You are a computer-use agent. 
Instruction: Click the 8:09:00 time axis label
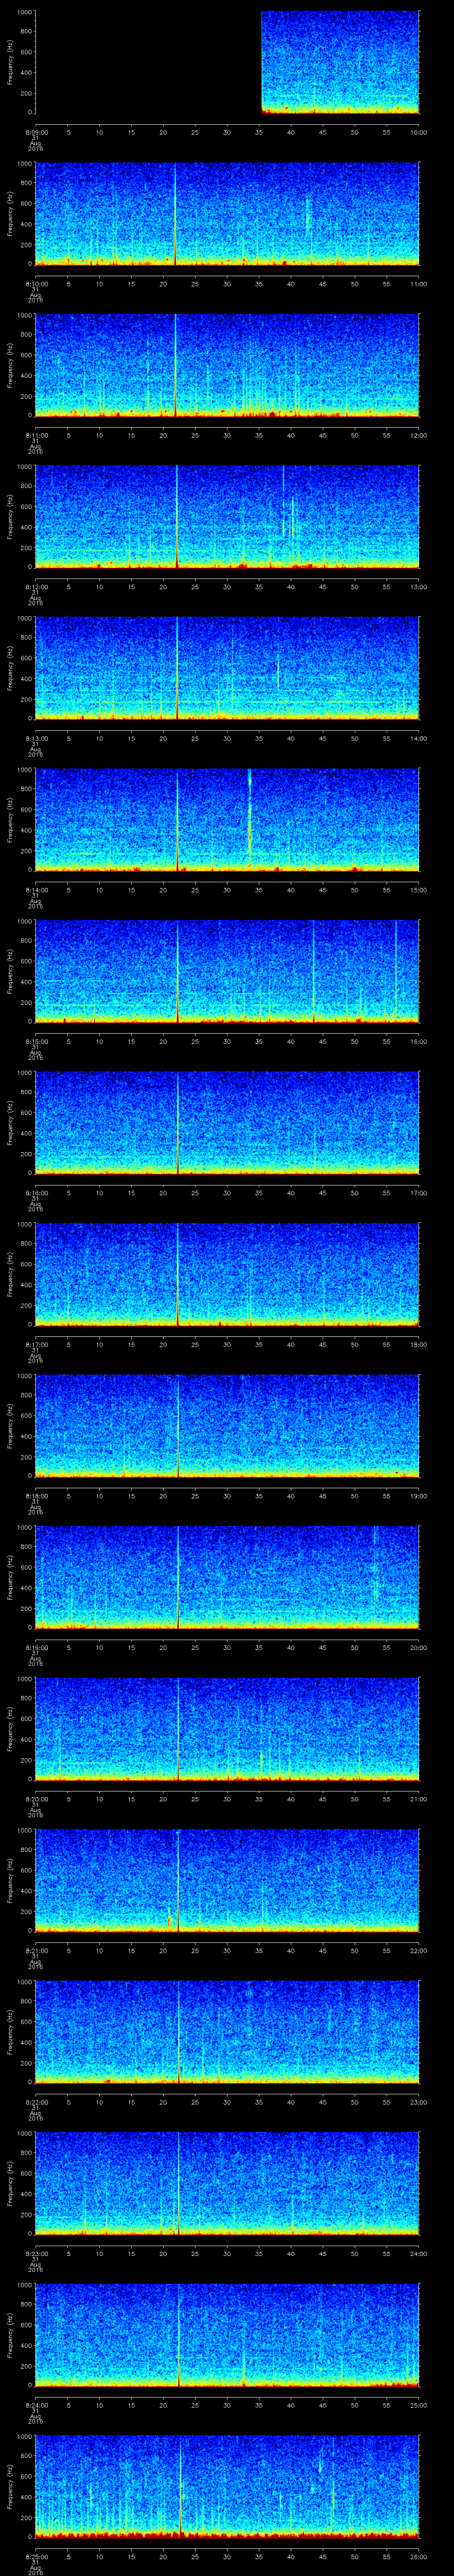click(36, 132)
